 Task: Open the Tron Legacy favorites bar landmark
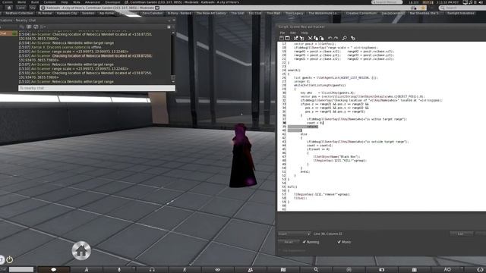294,14
